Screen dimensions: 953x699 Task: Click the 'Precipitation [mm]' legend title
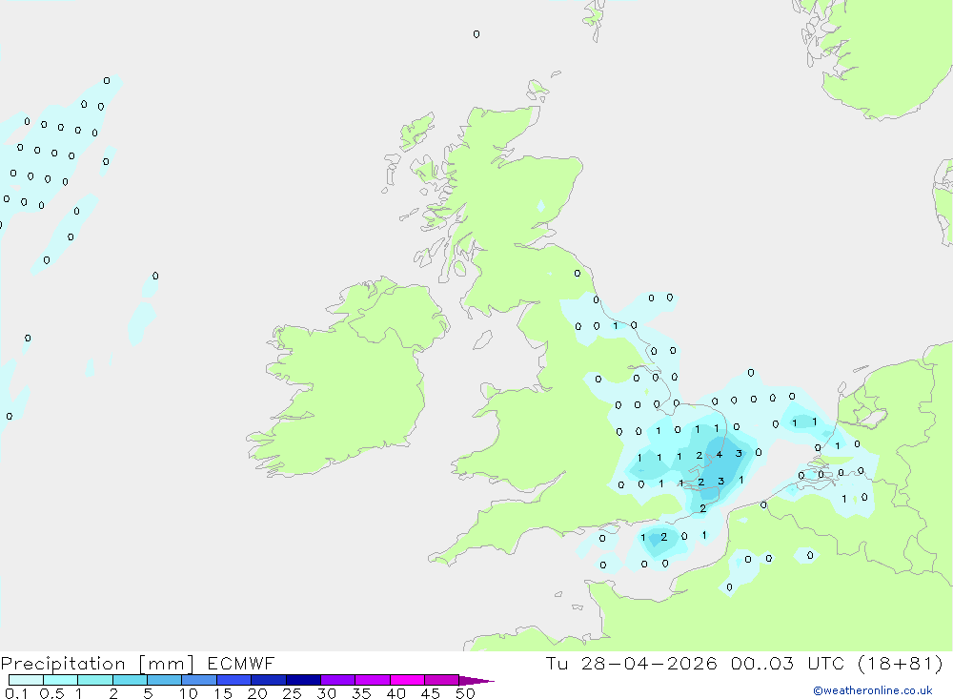click(x=97, y=664)
